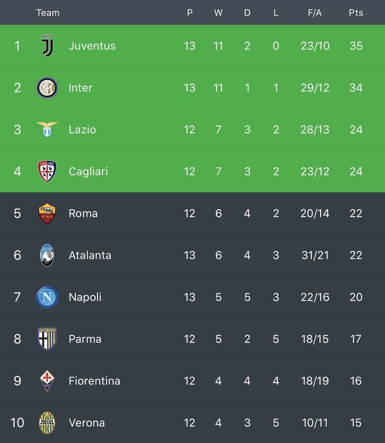Tap the Roma wolf crest
Image resolution: width=385 pixels, height=443 pixels.
[x=47, y=213]
